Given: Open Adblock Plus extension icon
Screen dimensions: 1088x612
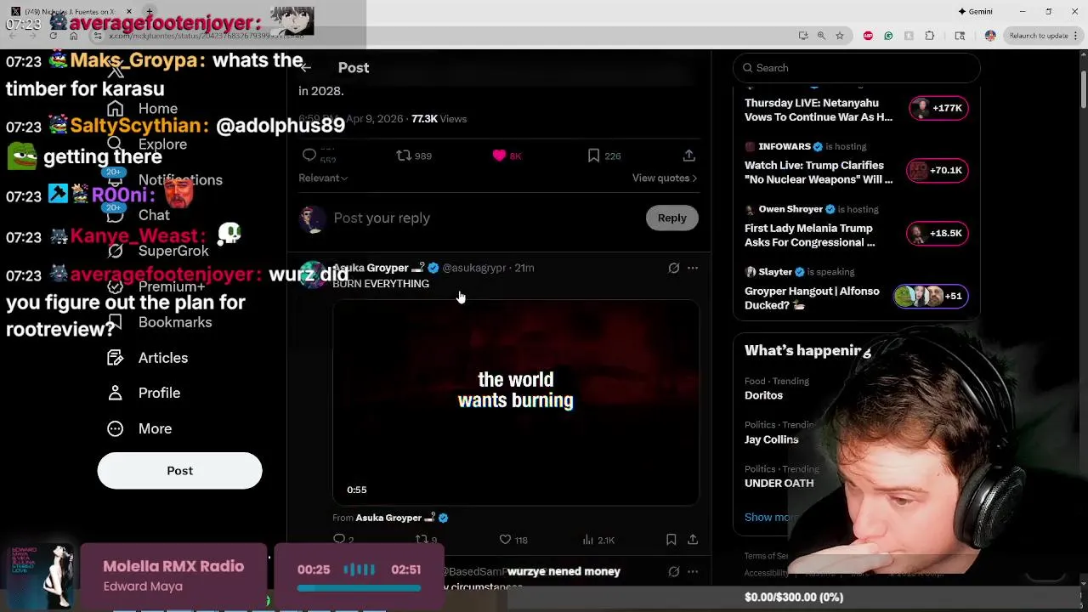Looking at the screenshot, I should (868, 36).
